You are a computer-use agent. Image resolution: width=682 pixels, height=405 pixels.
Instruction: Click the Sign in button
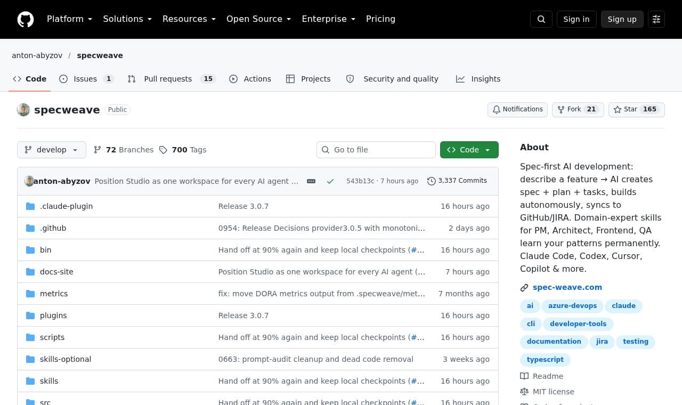point(577,19)
